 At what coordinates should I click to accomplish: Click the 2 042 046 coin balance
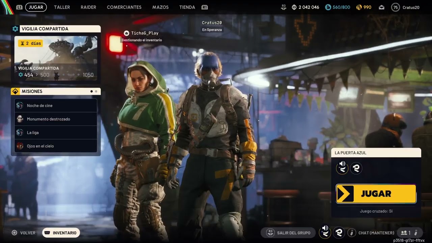point(309,7)
